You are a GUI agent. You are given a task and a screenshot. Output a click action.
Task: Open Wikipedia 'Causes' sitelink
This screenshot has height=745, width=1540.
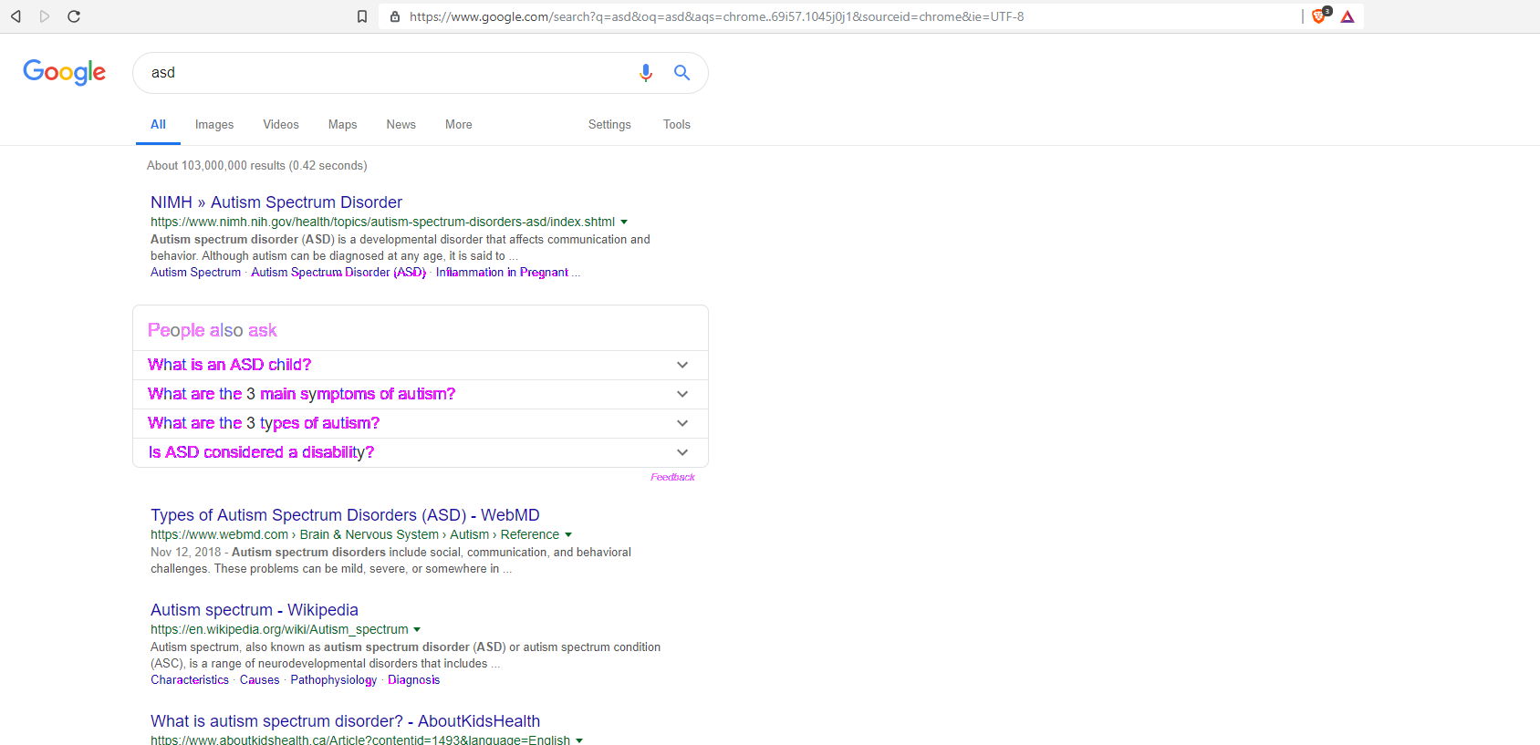(260, 680)
